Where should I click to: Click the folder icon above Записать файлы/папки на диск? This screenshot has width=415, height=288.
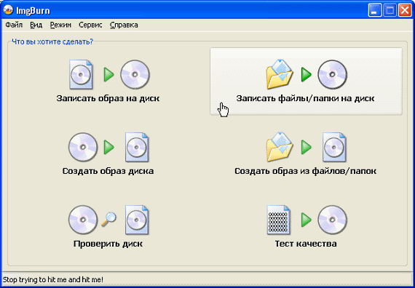point(280,74)
